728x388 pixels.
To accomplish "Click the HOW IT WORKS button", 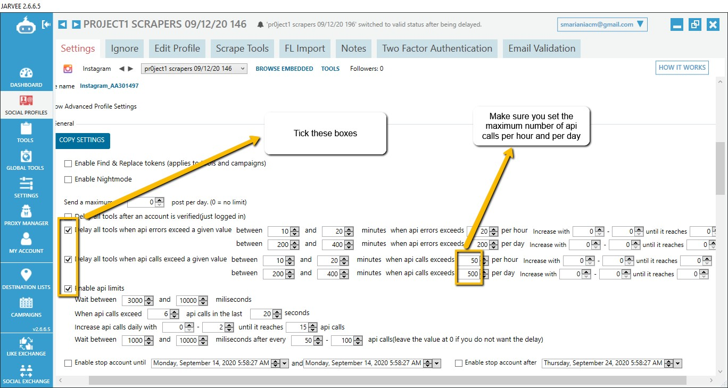I will [x=682, y=68].
